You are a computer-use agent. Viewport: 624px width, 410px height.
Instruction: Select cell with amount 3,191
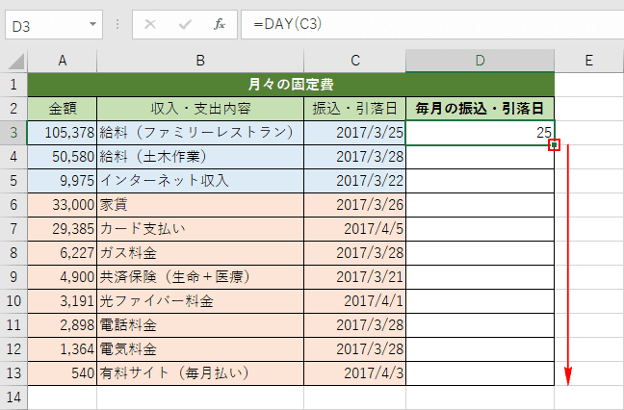tap(62, 301)
